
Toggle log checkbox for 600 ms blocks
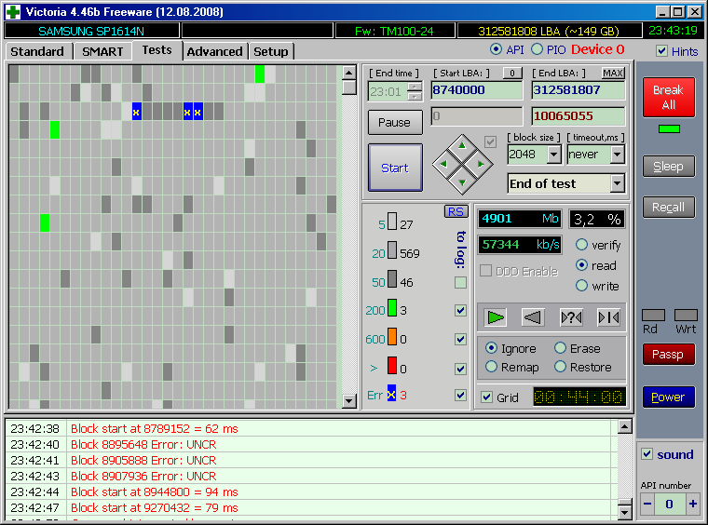(x=460, y=339)
